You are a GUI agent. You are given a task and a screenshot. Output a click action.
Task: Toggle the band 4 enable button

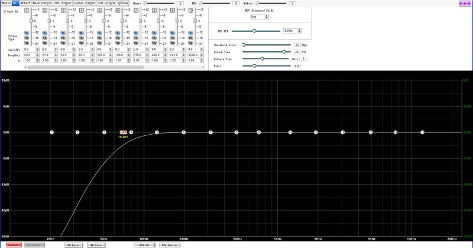click(82, 9)
